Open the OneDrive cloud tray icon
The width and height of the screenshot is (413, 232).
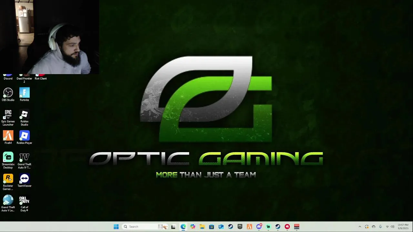pyautogui.click(x=374, y=227)
